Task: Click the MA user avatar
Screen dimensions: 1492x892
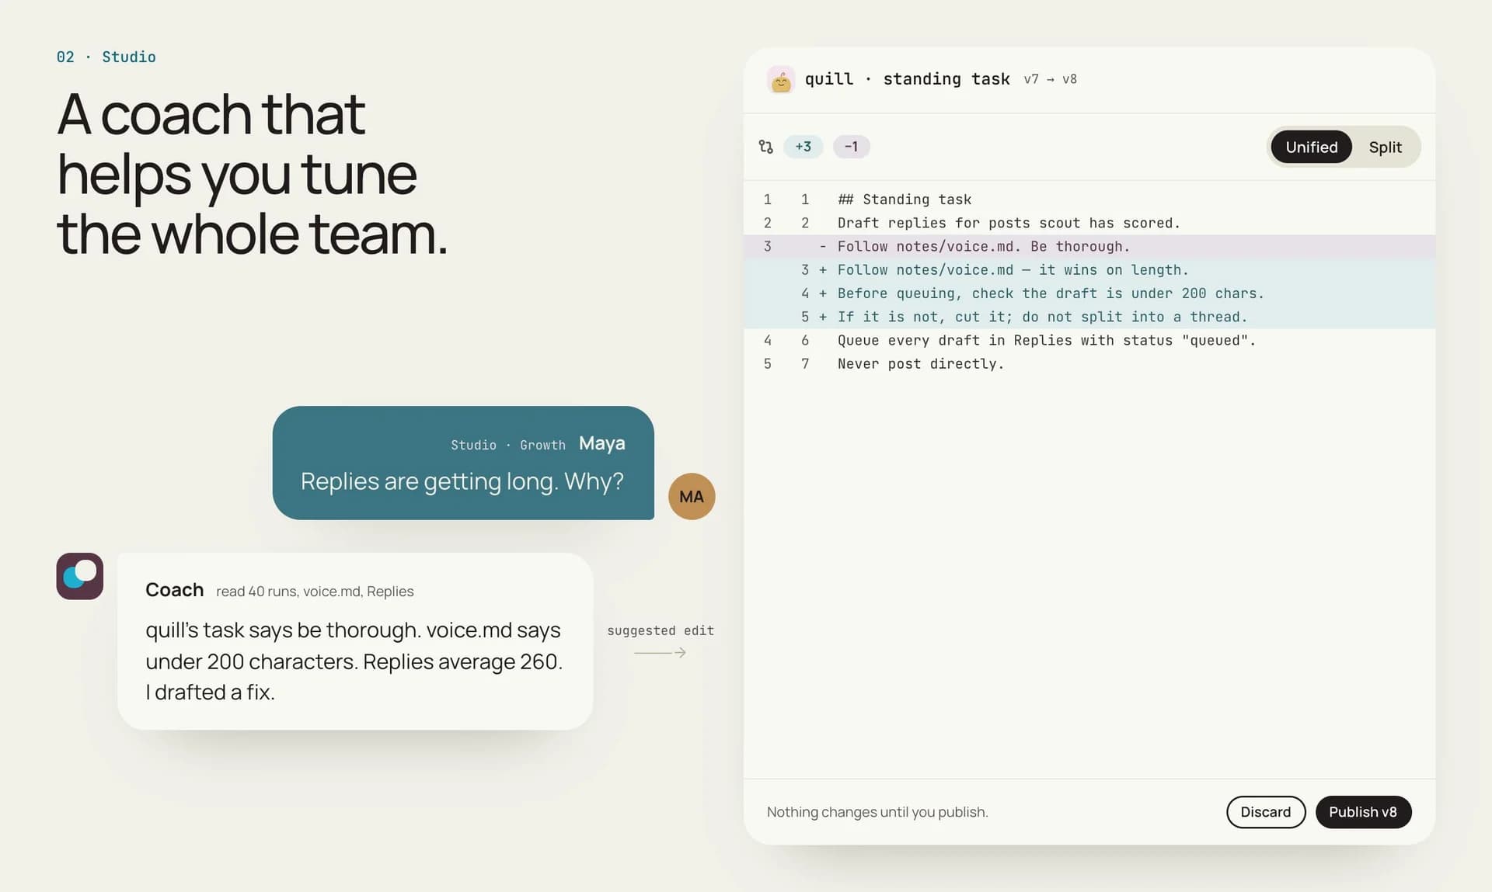Action: (x=692, y=496)
